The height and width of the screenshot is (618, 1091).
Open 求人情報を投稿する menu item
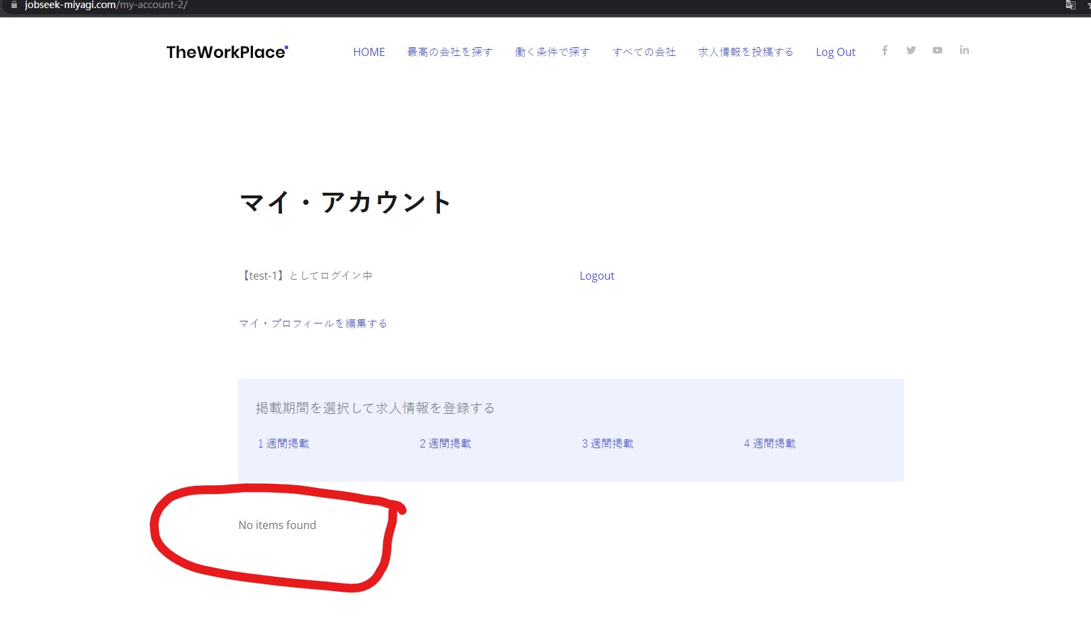pos(746,52)
